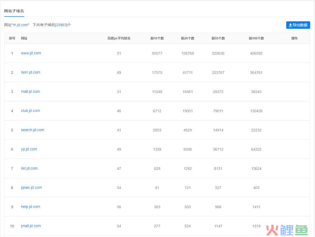Select value 1292 in list.jd.com row

(188, 169)
